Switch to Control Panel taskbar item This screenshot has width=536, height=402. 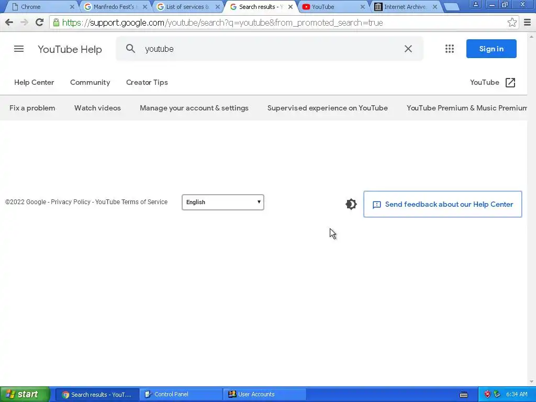(181, 394)
